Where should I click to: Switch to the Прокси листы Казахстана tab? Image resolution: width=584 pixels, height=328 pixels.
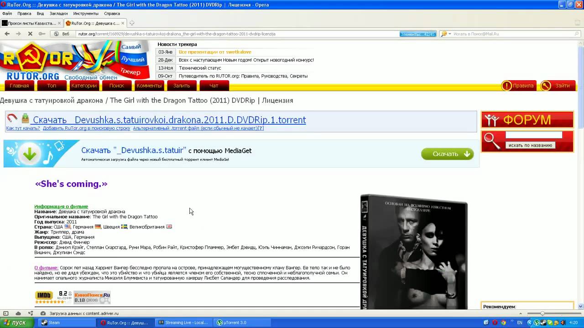click(x=31, y=23)
